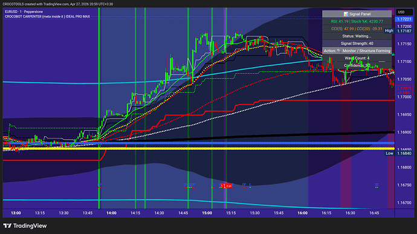Click the 16:00 time axis label
The image size is (417, 234).
(302, 213)
